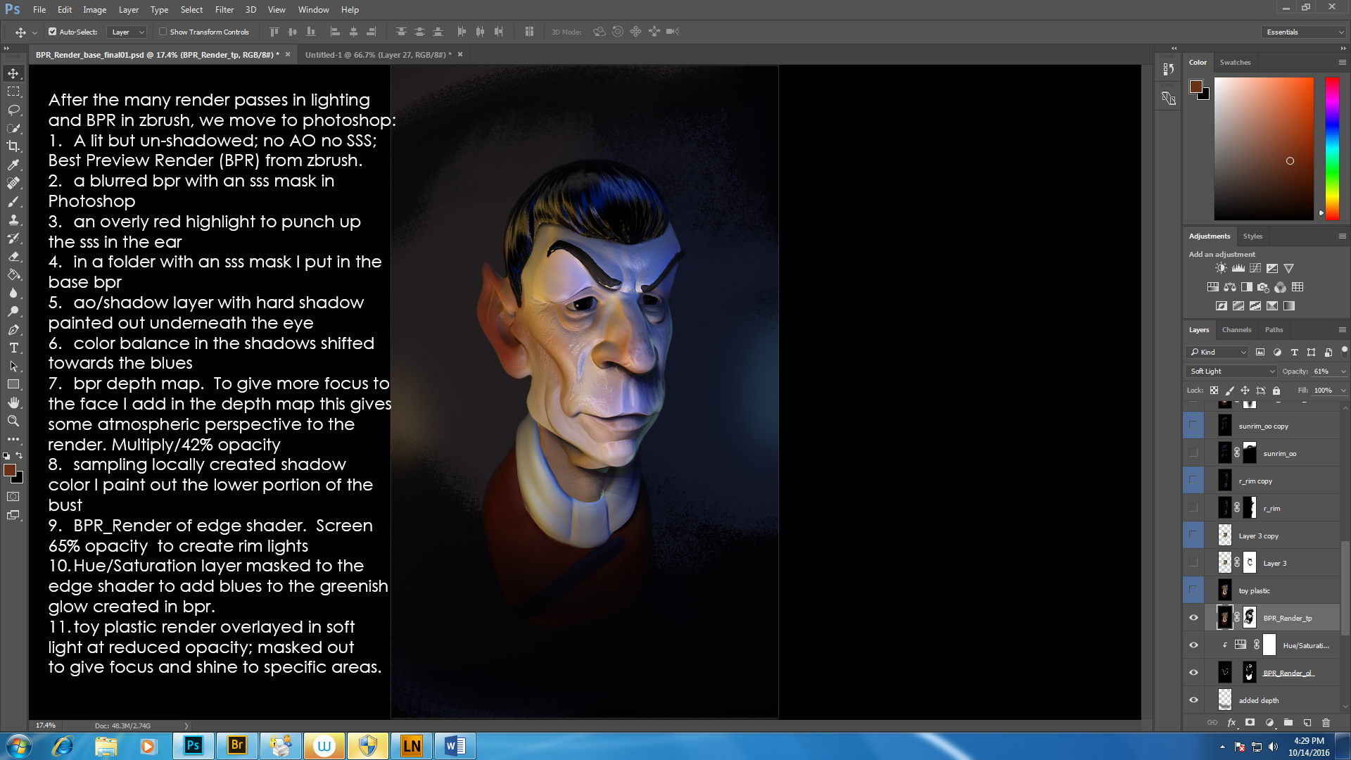Click the delete layer trash icon
This screenshot has width=1351, height=760.
coord(1326,723)
